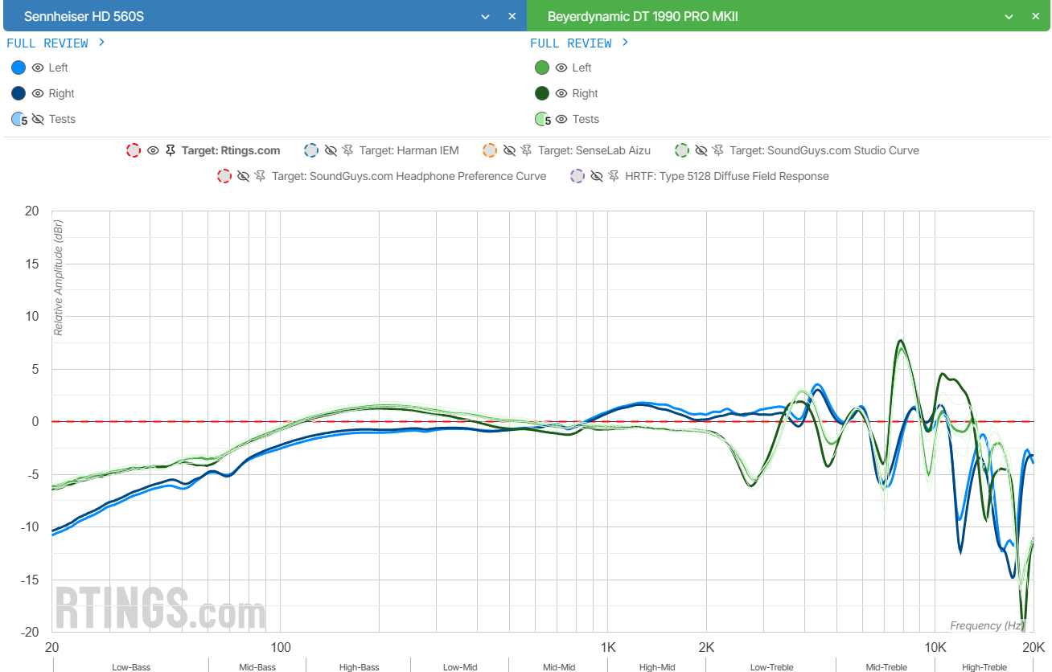Hide Beyerdynamic Left channel via eye icon
This screenshot has height=672, width=1052.
[561, 68]
